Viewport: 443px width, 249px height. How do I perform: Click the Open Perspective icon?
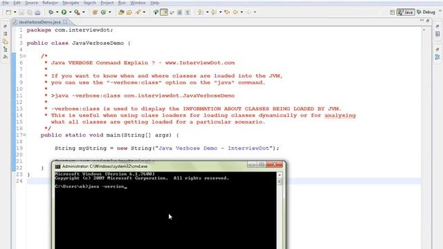pos(392,12)
